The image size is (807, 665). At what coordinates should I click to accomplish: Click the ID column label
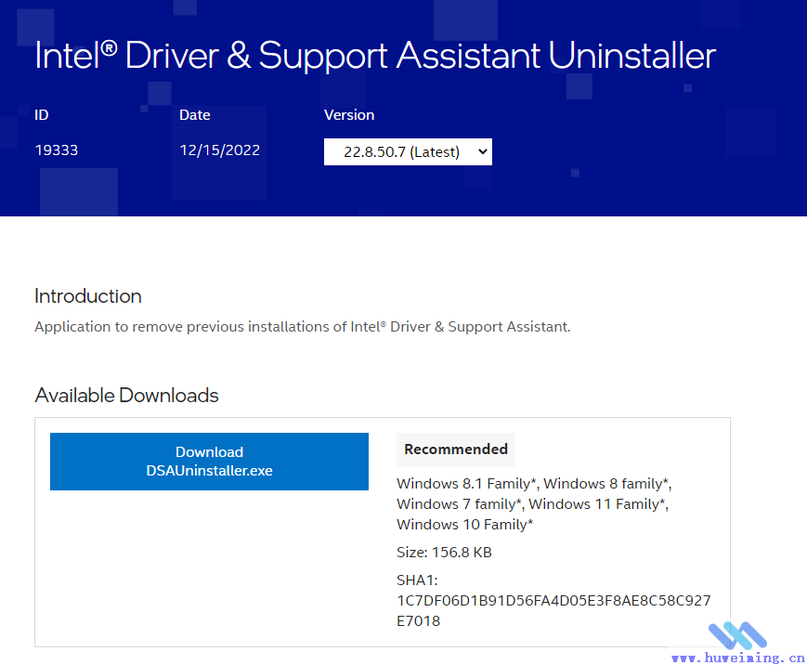[x=42, y=115]
